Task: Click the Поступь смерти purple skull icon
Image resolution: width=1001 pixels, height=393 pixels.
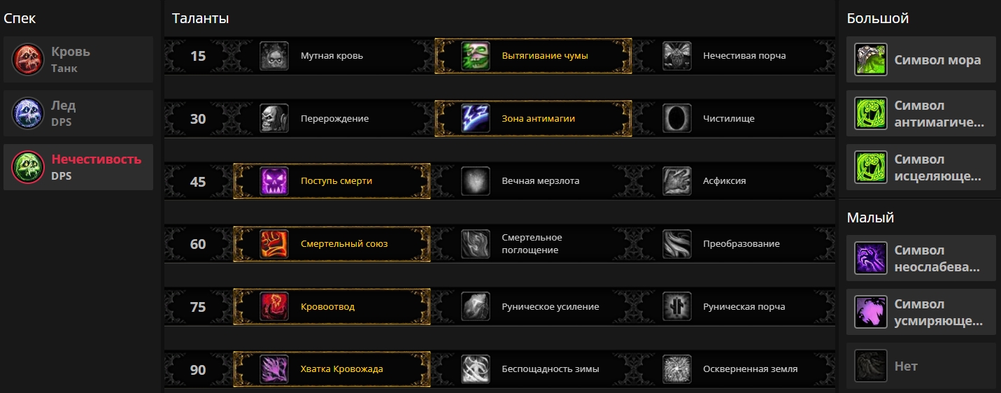Action: click(x=274, y=181)
